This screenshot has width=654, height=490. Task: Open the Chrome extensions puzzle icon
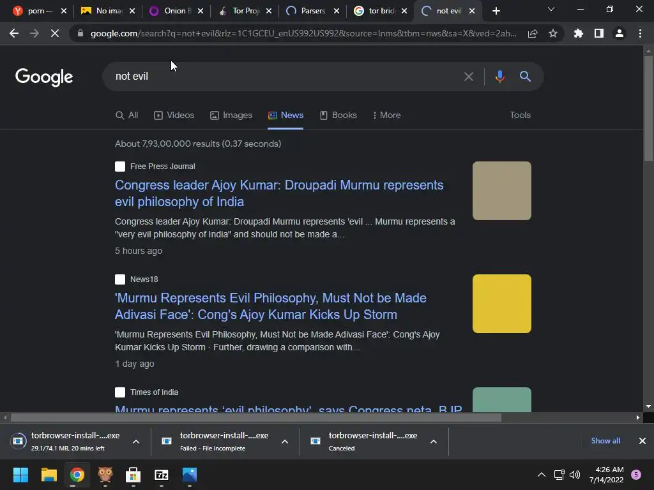578,33
